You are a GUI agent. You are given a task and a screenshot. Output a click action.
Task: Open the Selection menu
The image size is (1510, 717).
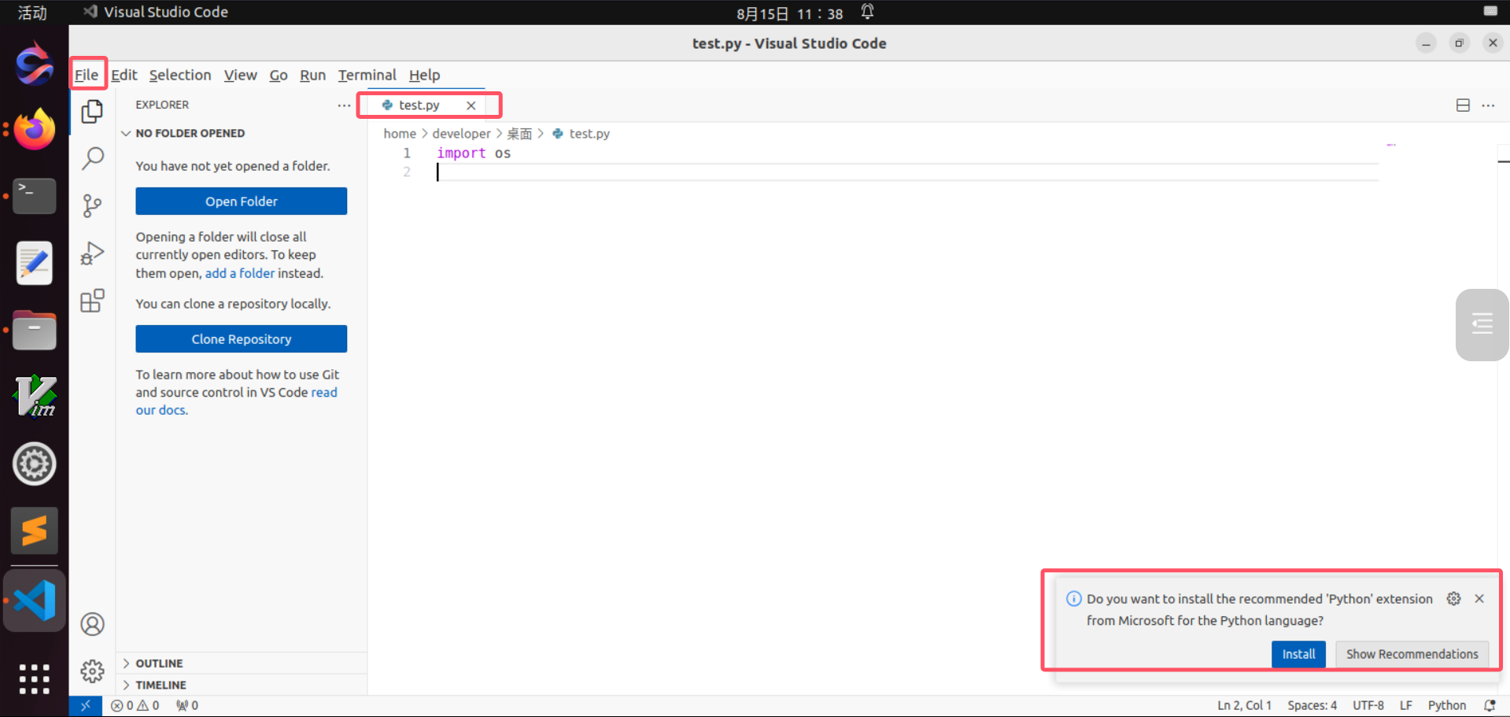click(x=180, y=75)
